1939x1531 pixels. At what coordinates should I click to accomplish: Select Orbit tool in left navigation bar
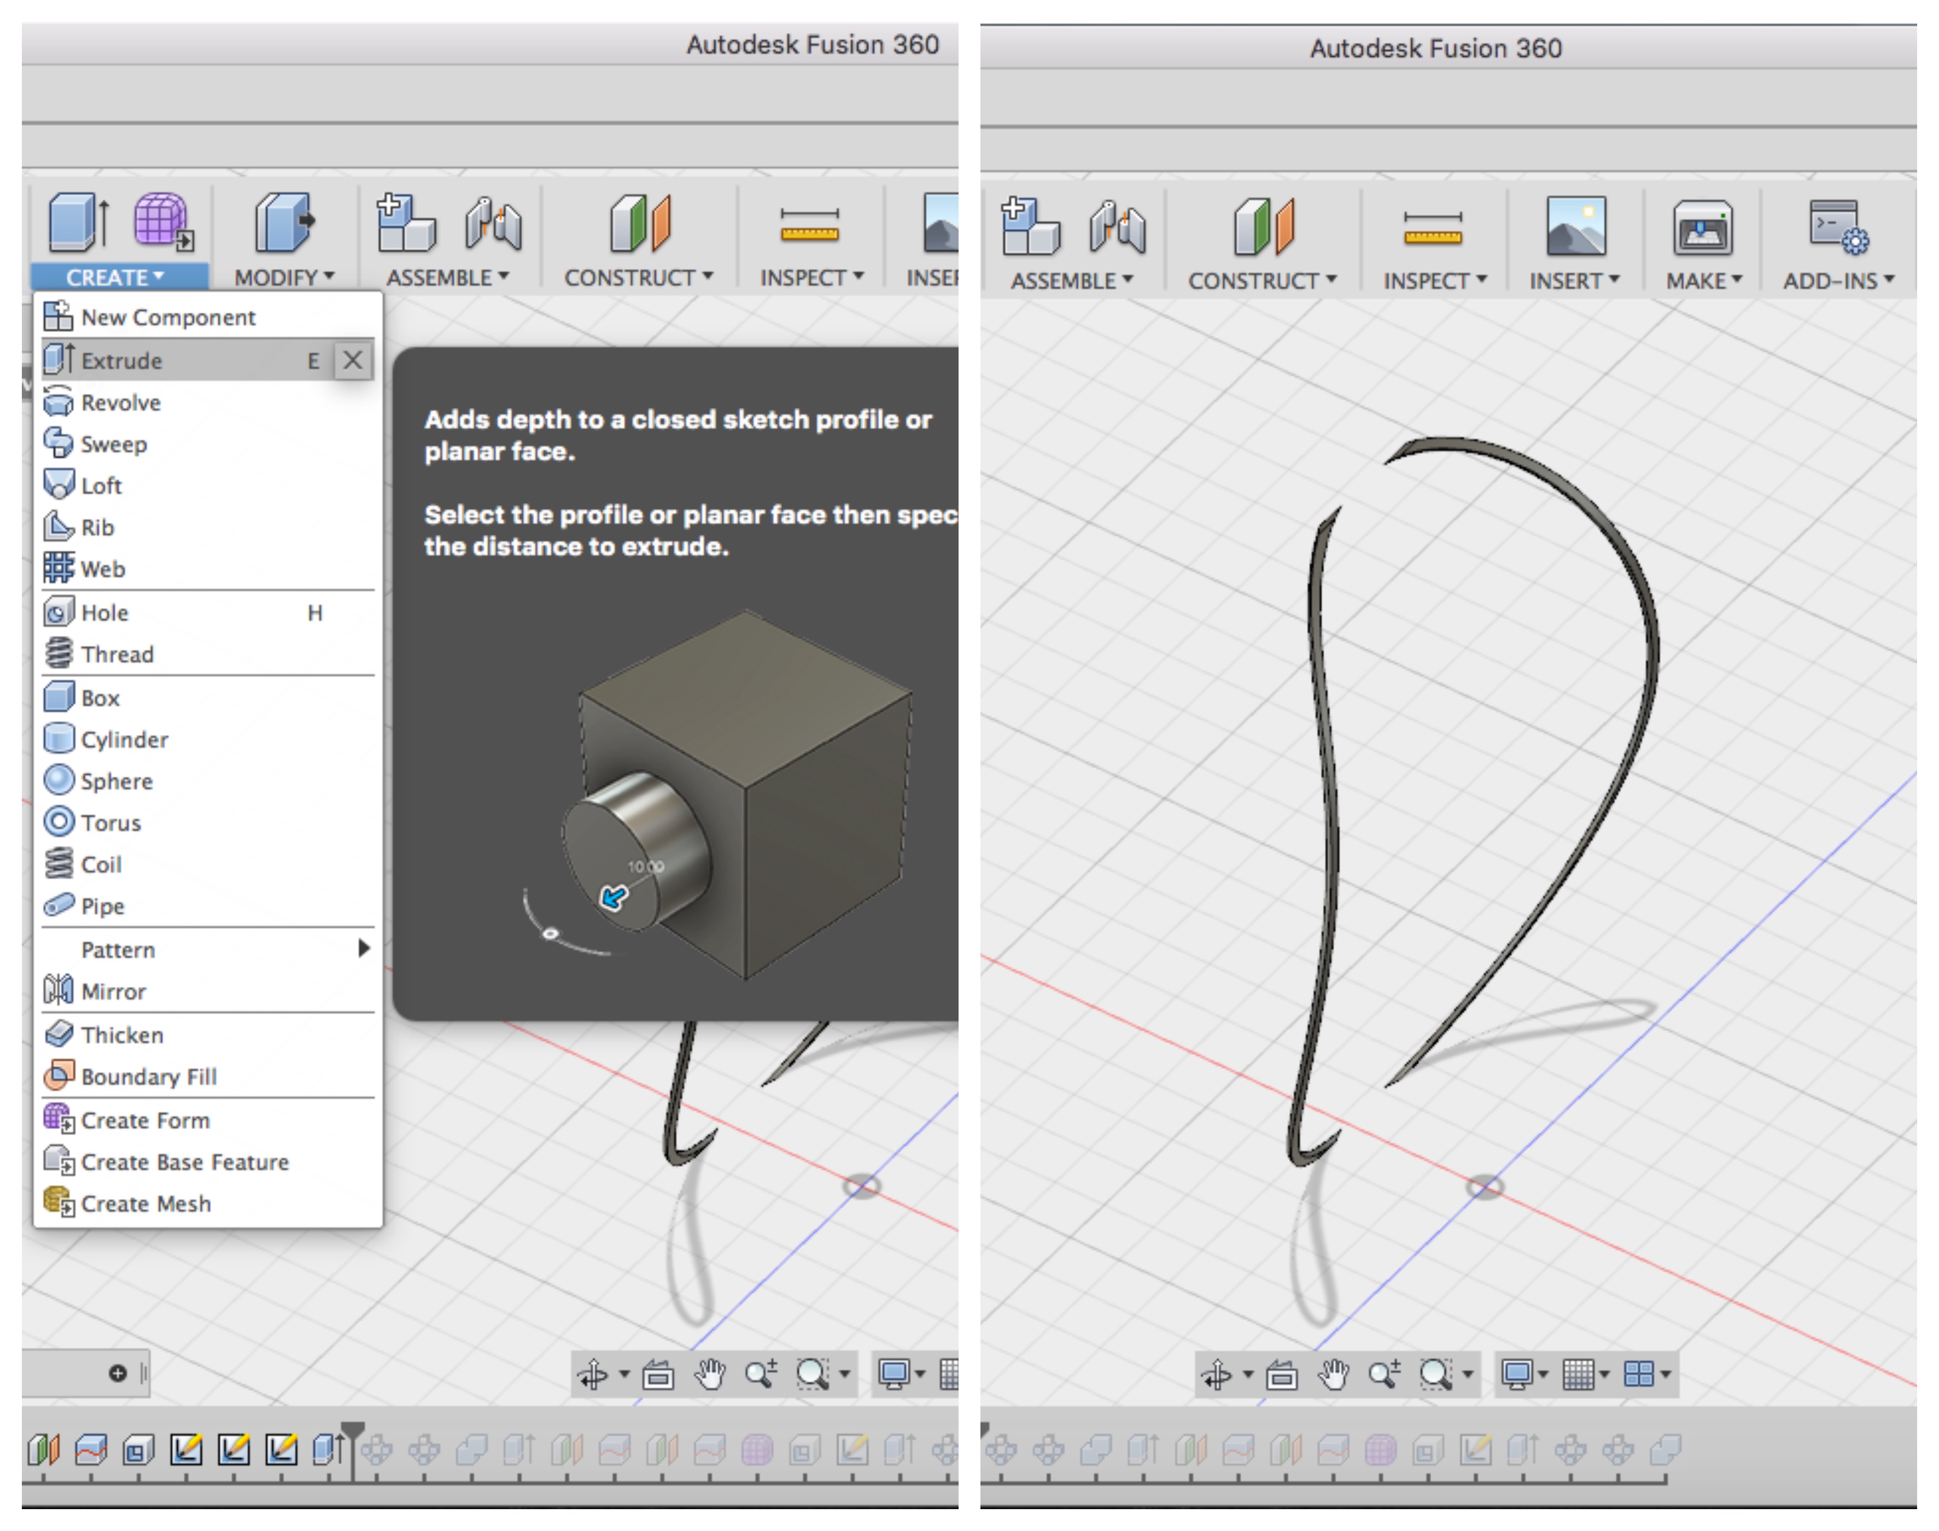pos(593,1374)
